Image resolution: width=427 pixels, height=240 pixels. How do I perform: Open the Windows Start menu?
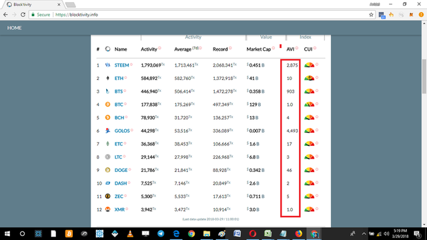(x=7, y=234)
